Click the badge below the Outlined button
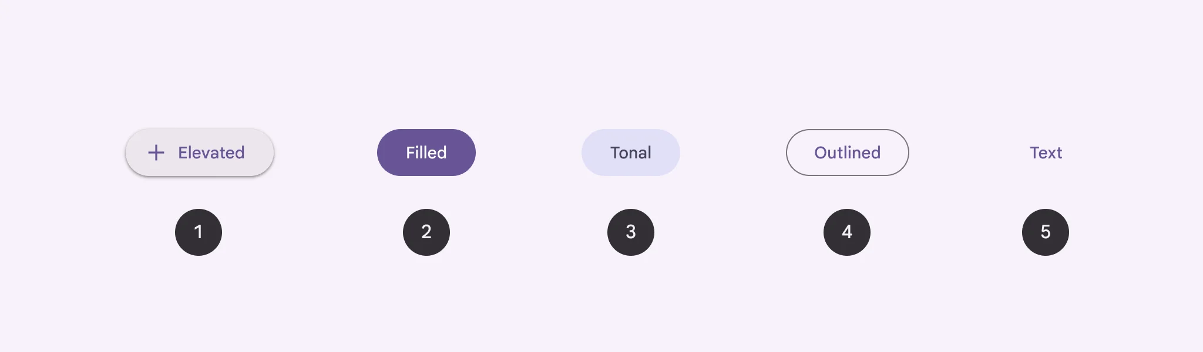Image resolution: width=1203 pixels, height=352 pixels. 847,232
